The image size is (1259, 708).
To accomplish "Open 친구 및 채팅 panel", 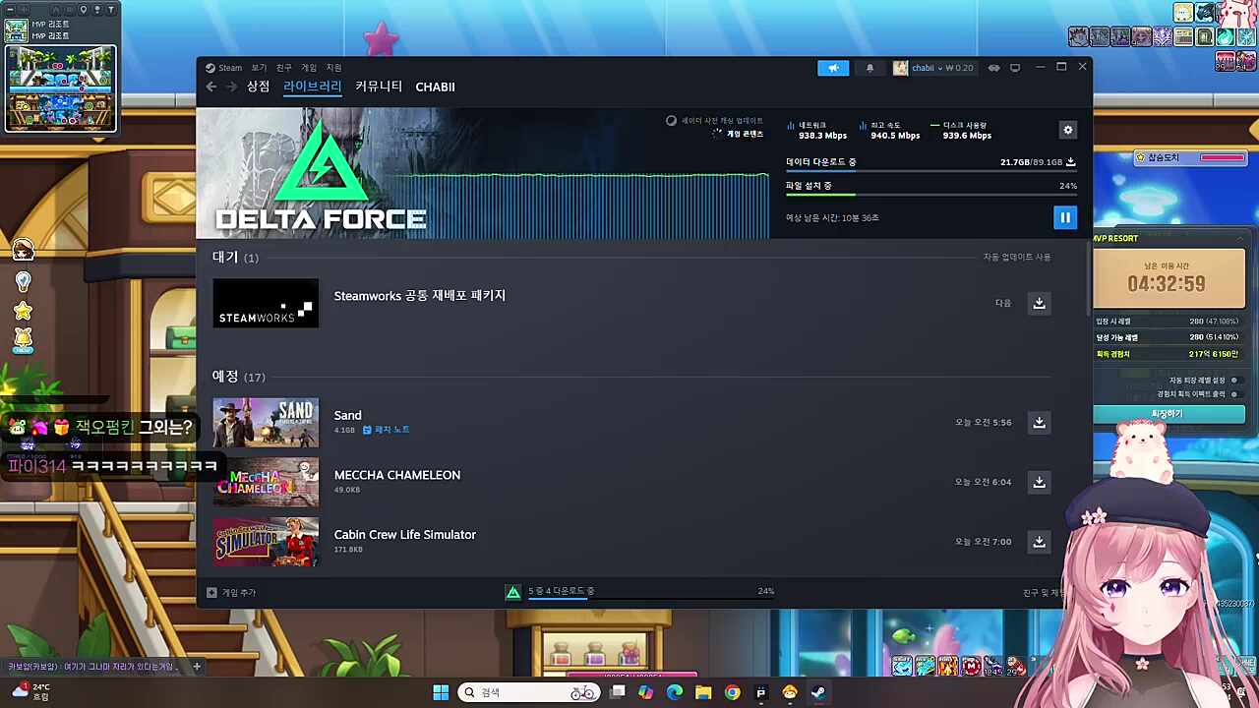I will click(x=1044, y=593).
